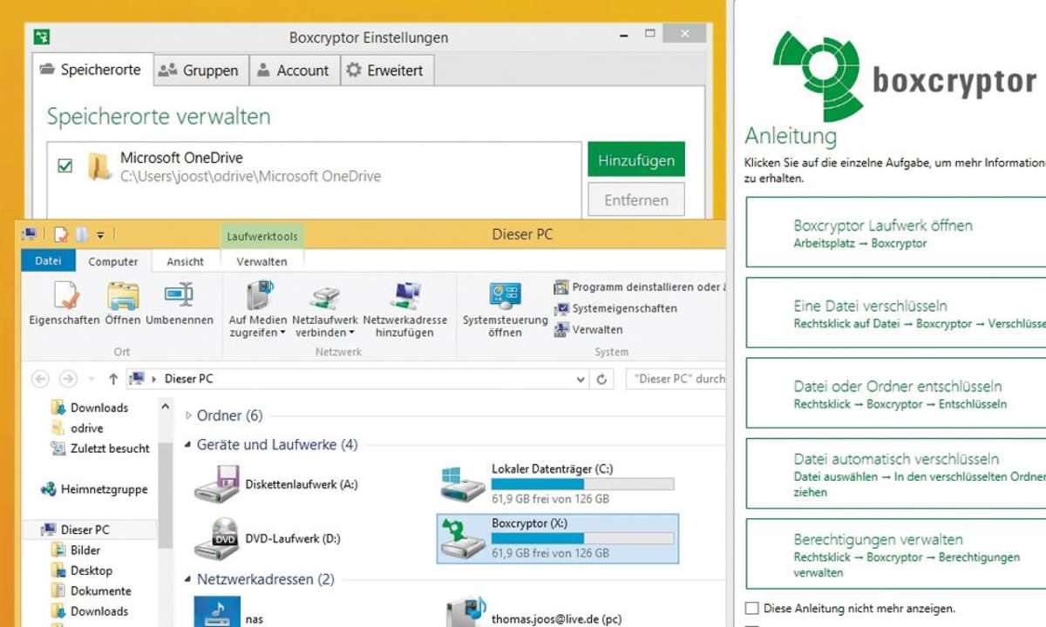This screenshot has height=627, width=1046.
Task: Select the Diskettenlaufwerk (A:) drive
Action: (276, 484)
